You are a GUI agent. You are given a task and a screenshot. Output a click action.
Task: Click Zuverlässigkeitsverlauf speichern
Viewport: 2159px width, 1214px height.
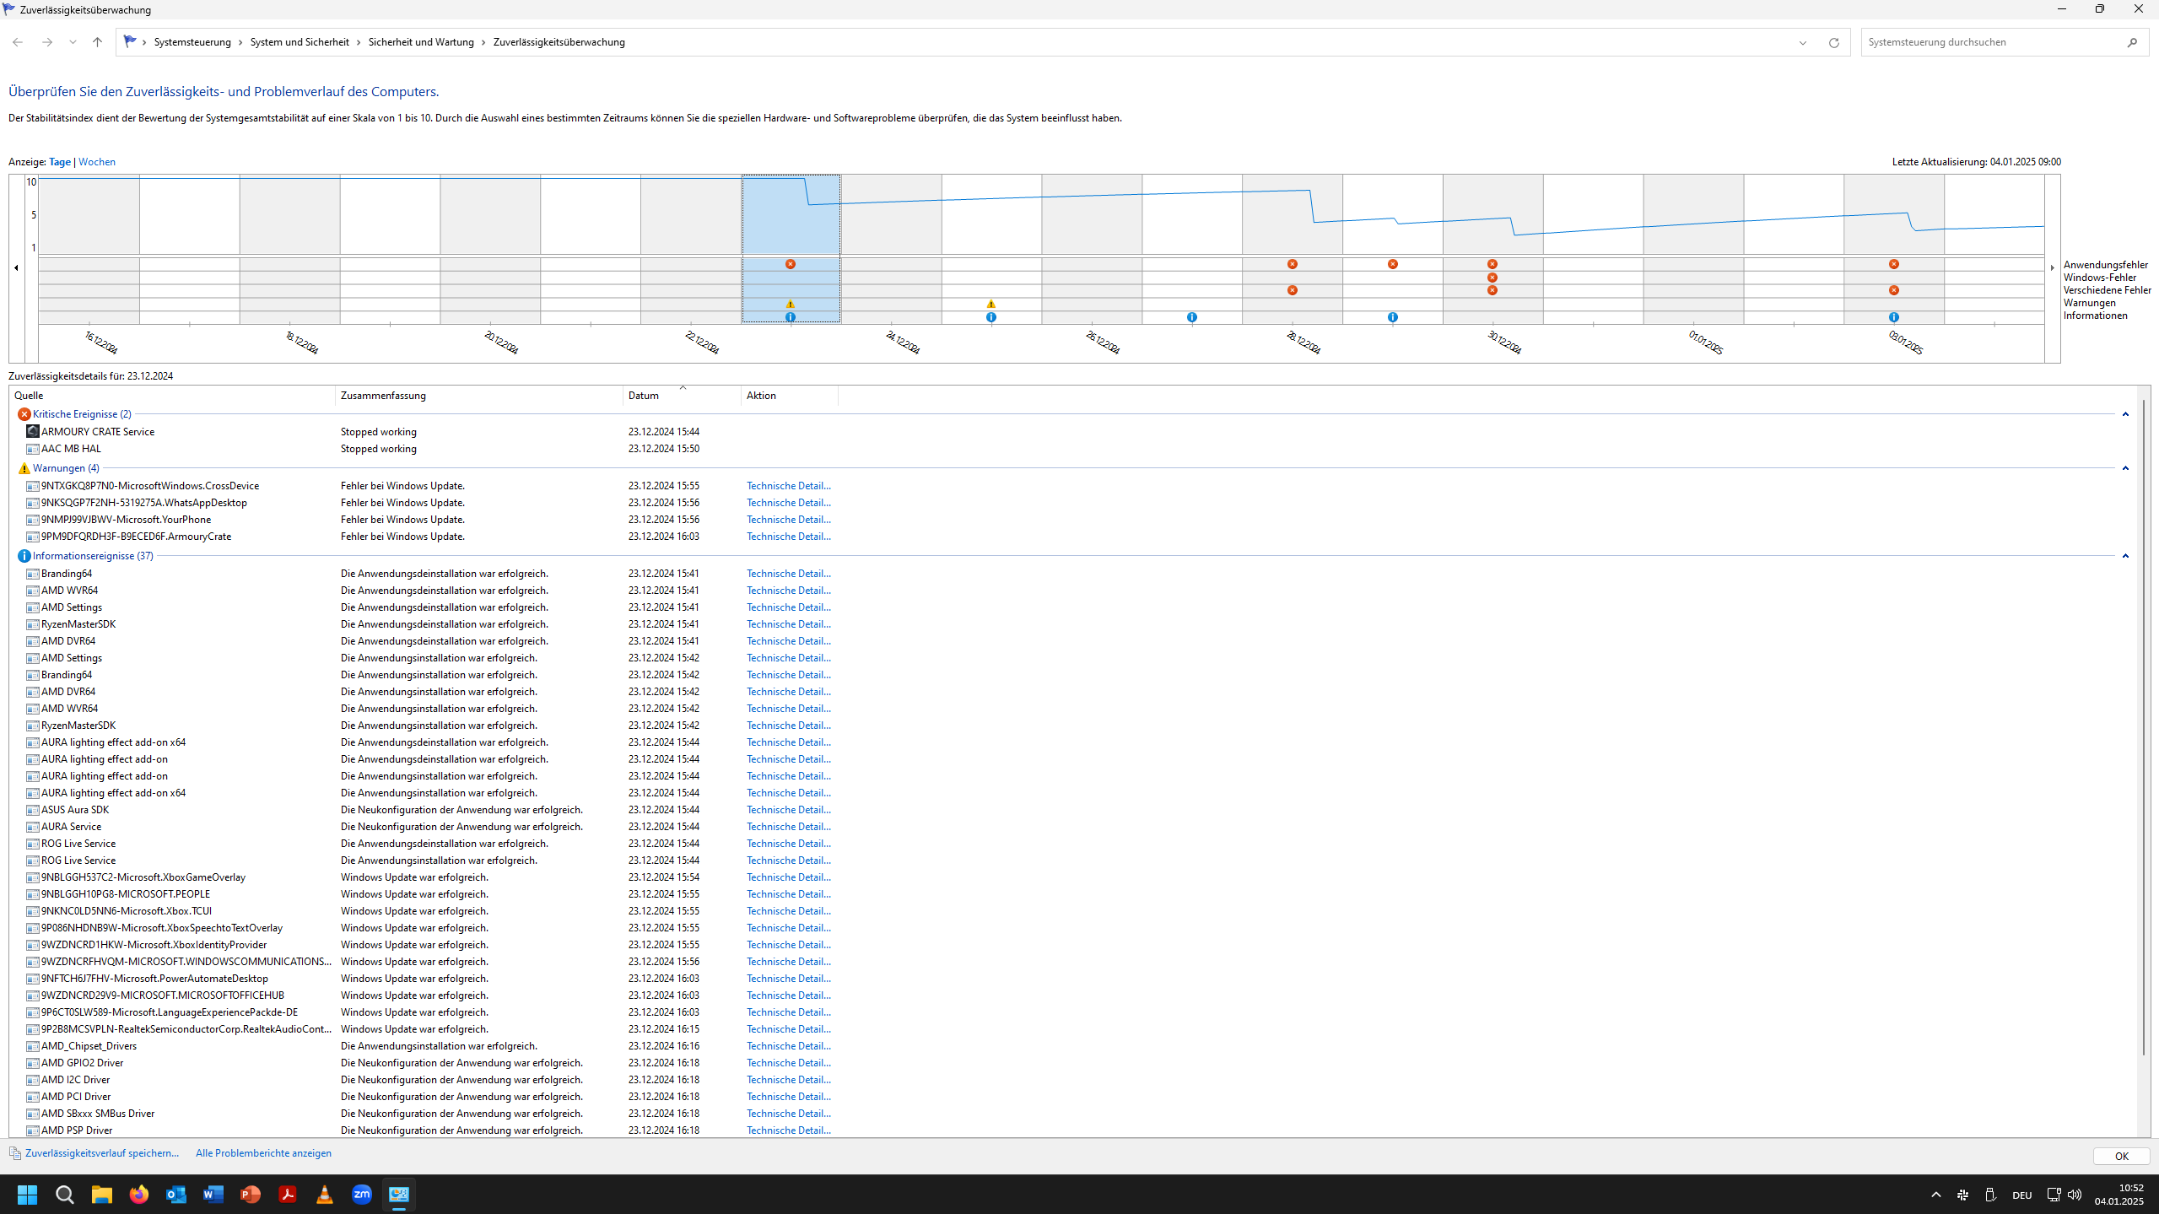(100, 1152)
